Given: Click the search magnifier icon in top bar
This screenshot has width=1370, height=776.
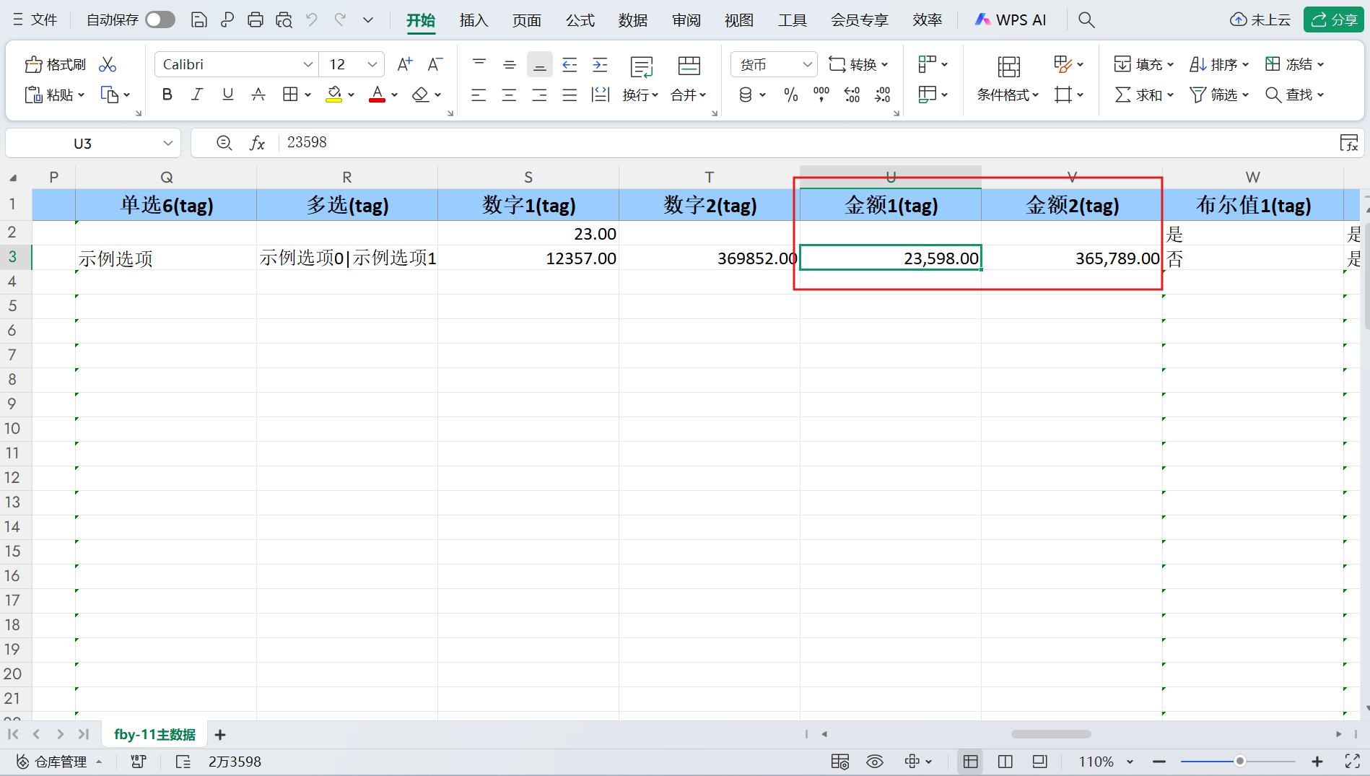Looking at the screenshot, I should tap(1086, 20).
